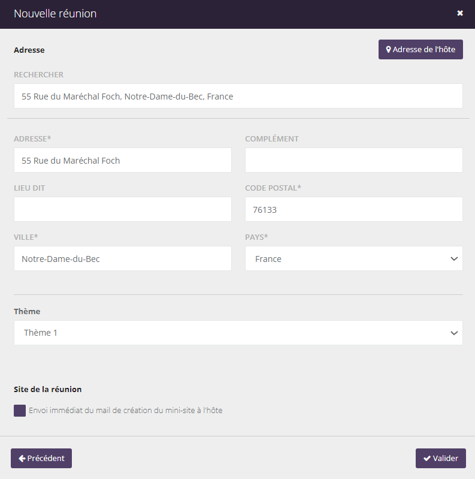This screenshot has height=479, width=475.
Task: Click the Lieu dit input box
Action: [122, 210]
